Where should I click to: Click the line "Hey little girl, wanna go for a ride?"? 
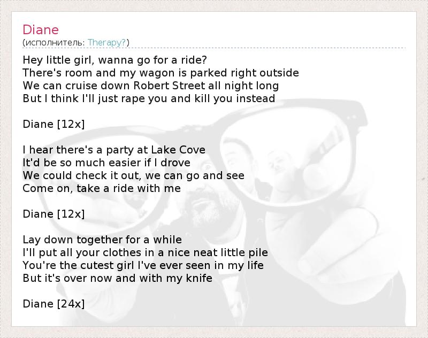[115, 59]
